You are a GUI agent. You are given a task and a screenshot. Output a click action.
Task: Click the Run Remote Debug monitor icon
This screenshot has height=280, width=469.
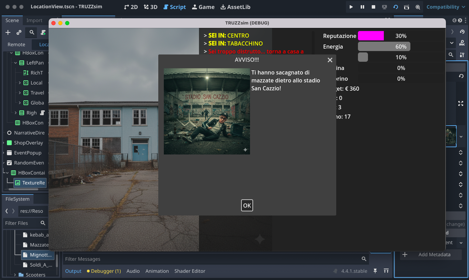pyautogui.click(x=385, y=7)
